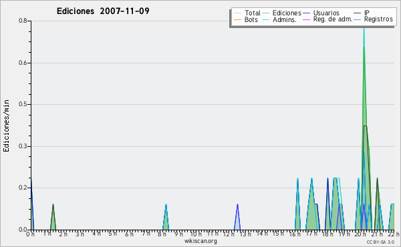Click the '2 h' x-axis label

click(x=63, y=234)
